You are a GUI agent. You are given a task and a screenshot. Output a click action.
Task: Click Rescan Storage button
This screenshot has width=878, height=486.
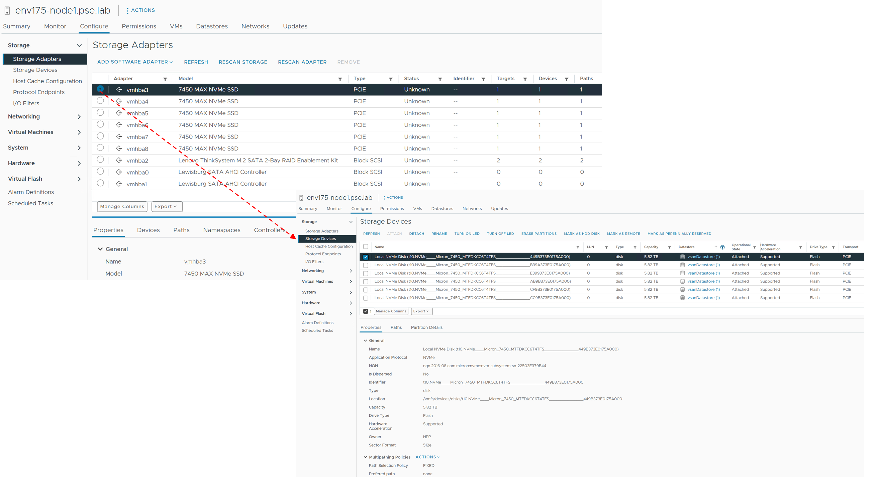[243, 62]
